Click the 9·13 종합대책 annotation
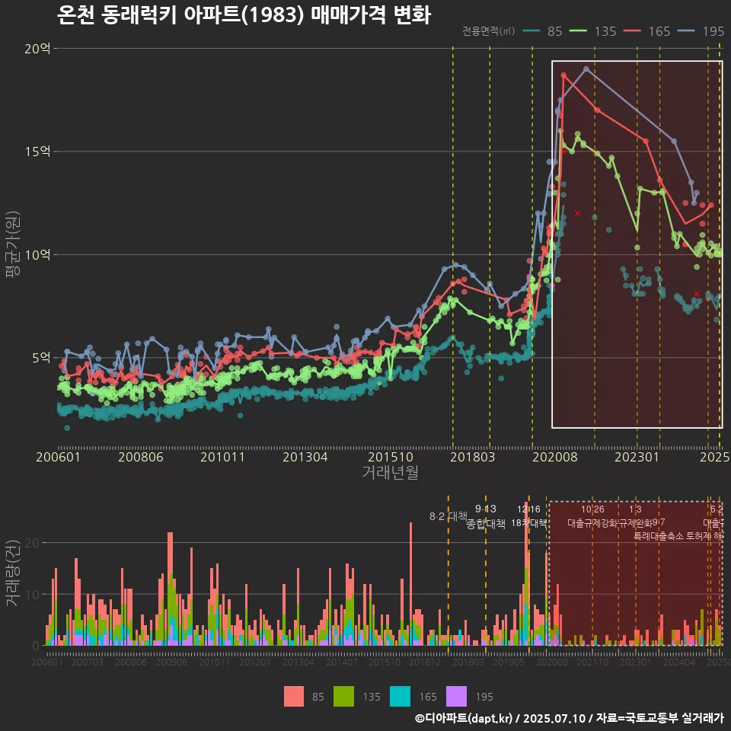The image size is (731, 731). (x=486, y=516)
